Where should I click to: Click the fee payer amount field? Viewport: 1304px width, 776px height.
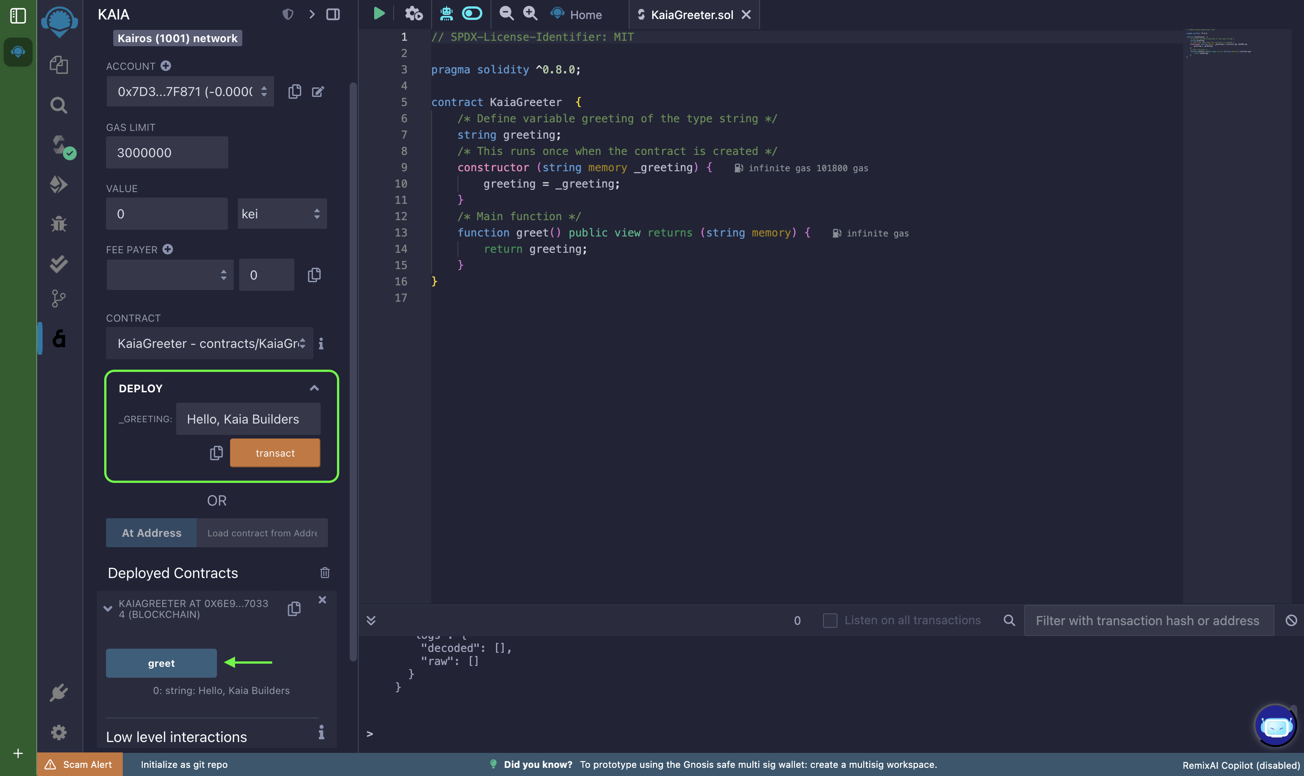click(x=267, y=275)
